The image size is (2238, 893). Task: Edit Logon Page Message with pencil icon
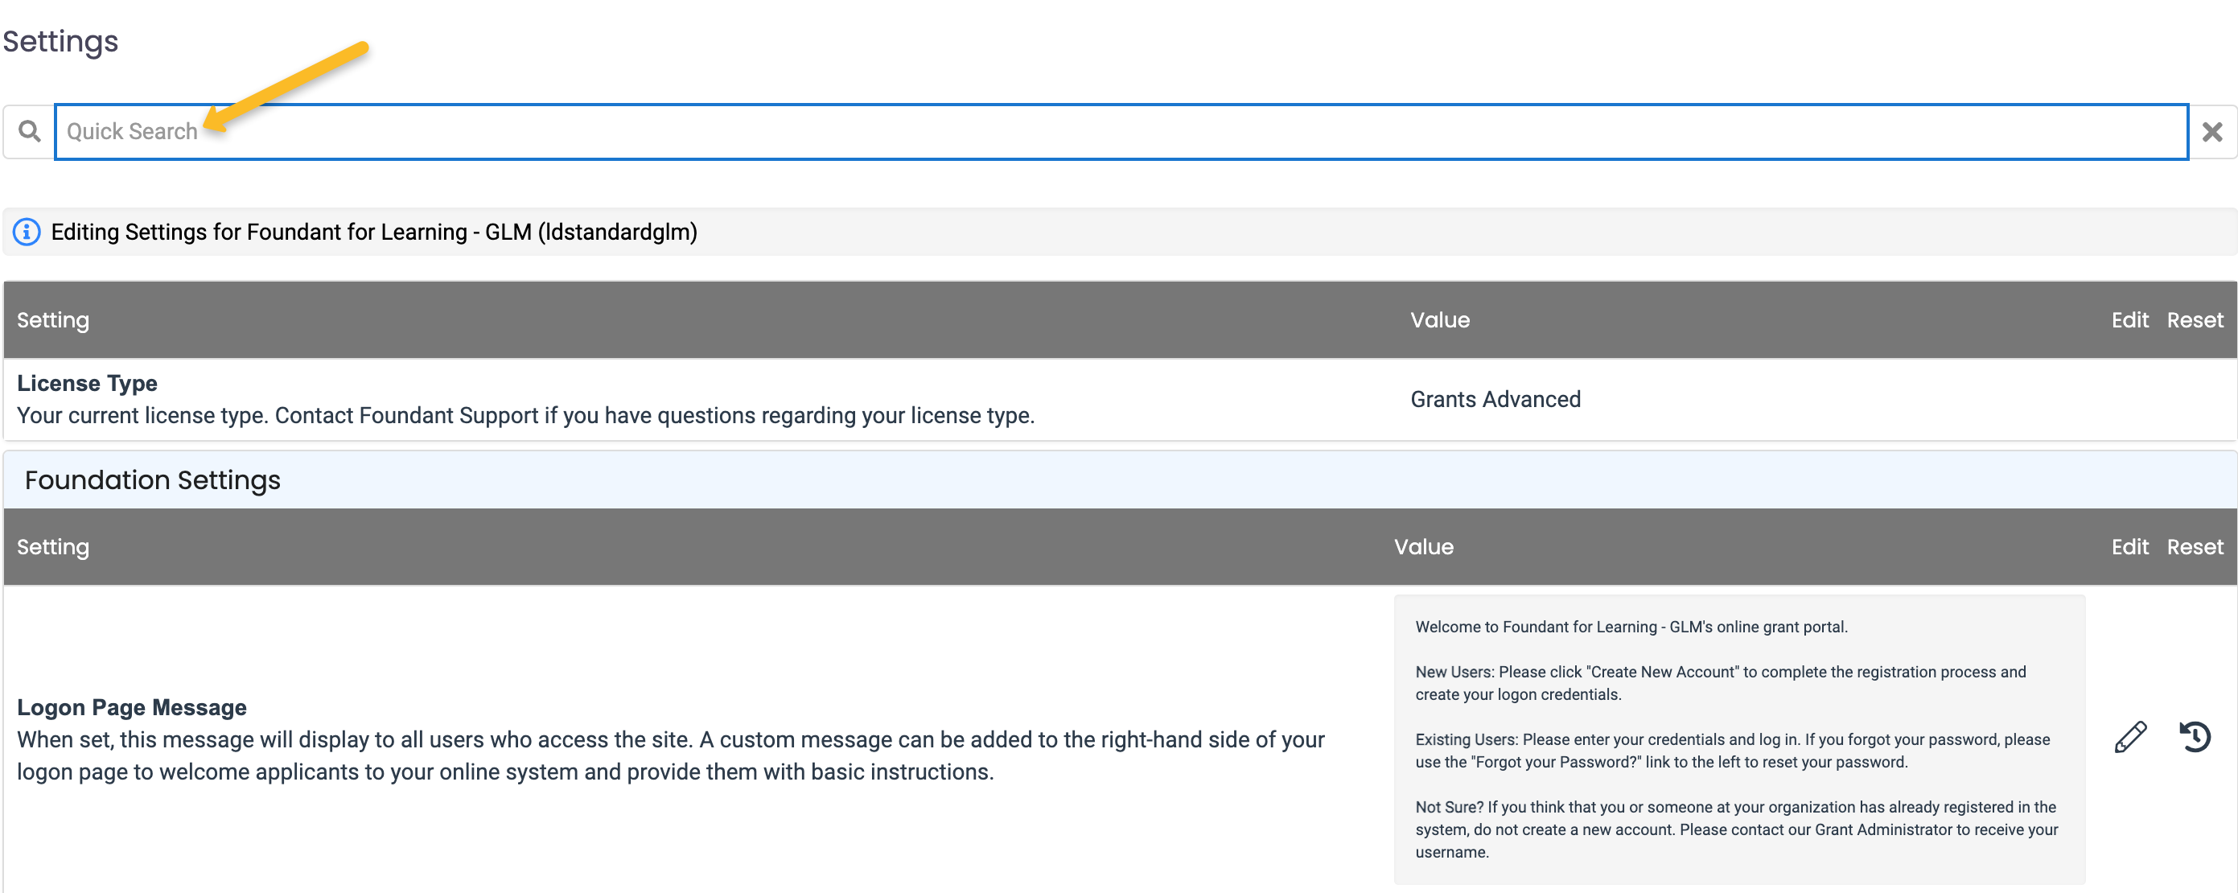pos(2129,737)
